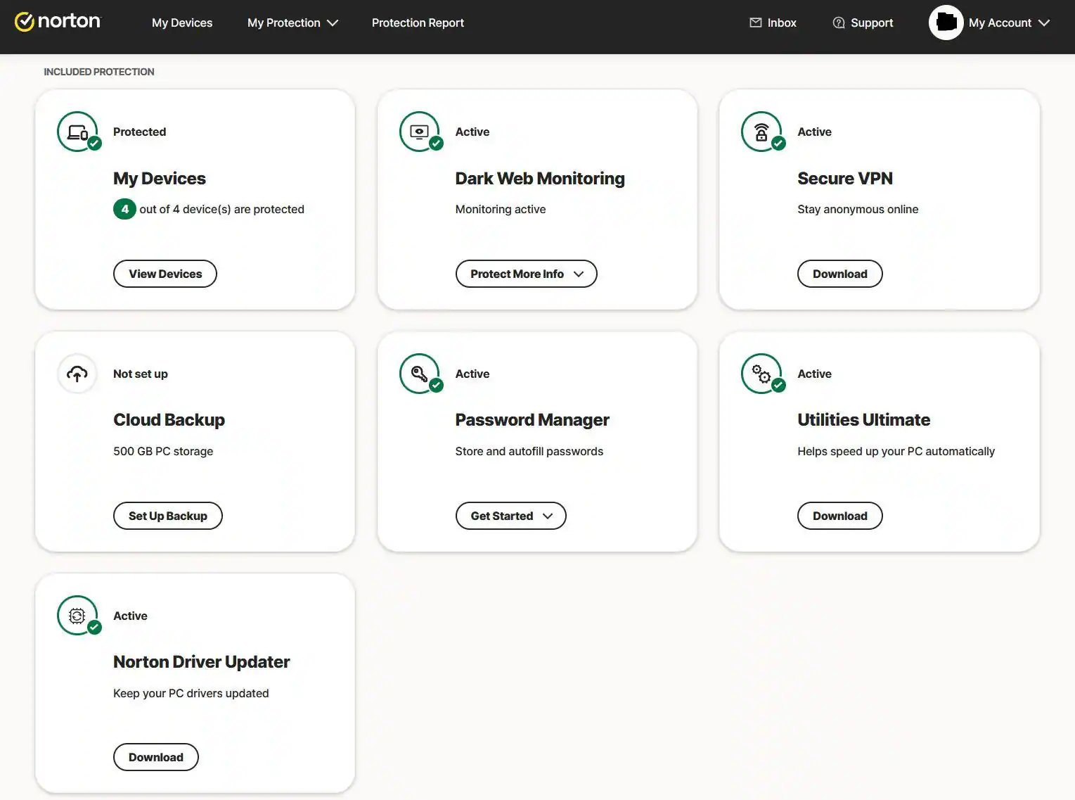This screenshot has width=1075, height=800.
Task: Click the Secure VPN lock icon
Action: point(761,132)
